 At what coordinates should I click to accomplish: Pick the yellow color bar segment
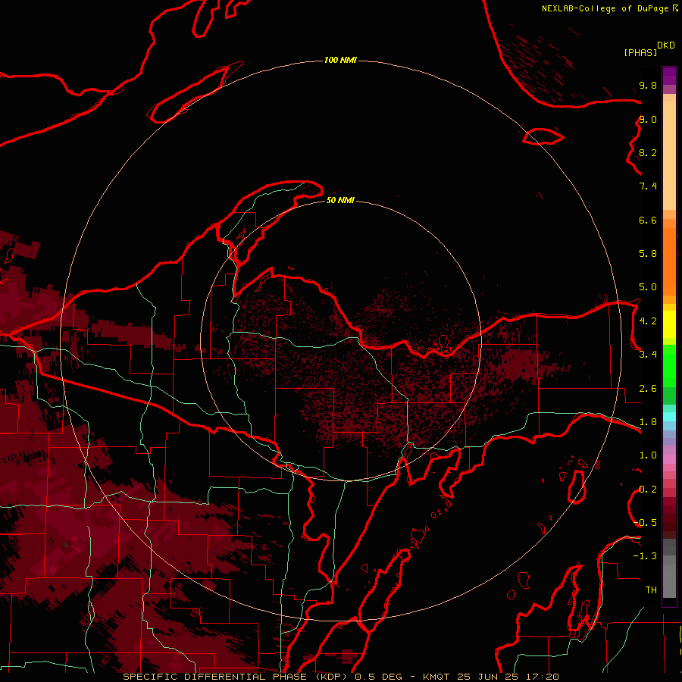pyautogui.click(x=669, y=324)
